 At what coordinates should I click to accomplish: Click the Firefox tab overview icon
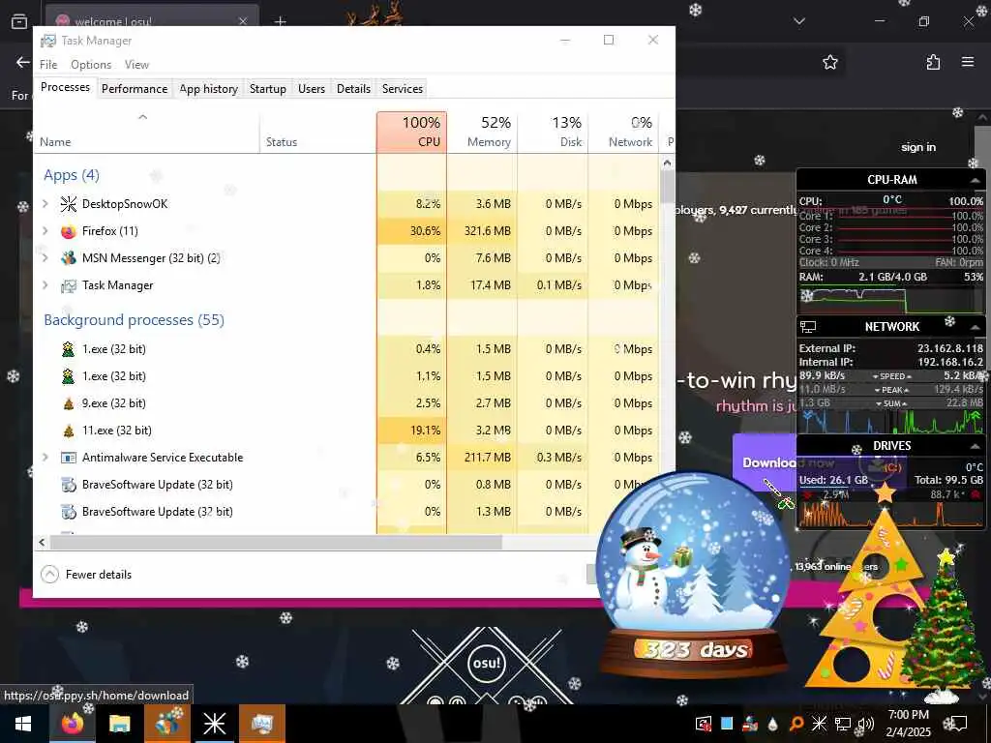[x=19, y=21]
